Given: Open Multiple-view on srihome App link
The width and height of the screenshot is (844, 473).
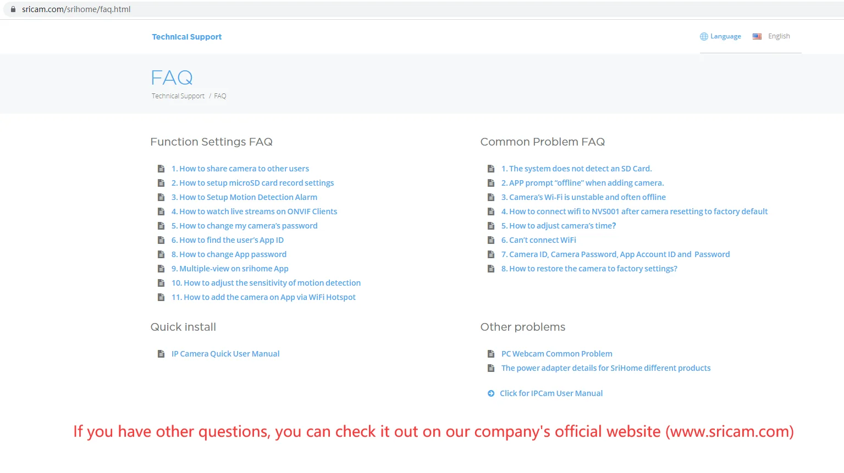Looking at the screenshot, I should 230,269.
